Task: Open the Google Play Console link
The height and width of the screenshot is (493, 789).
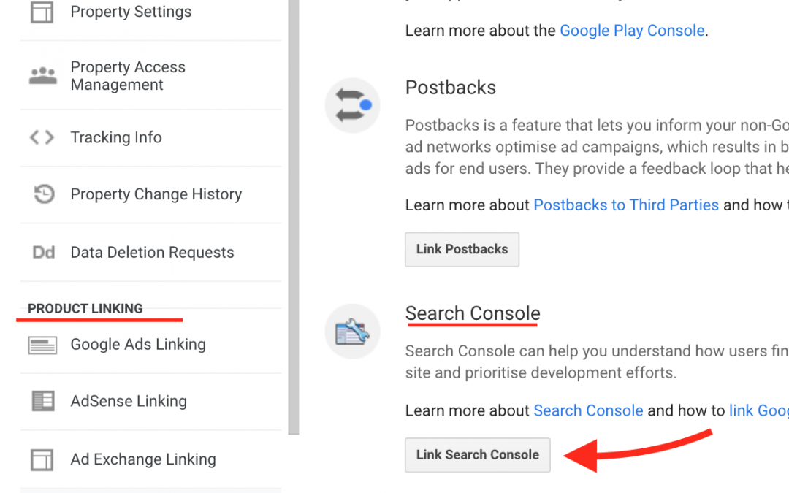Action: pyautogui.click(x=632, y=31)
